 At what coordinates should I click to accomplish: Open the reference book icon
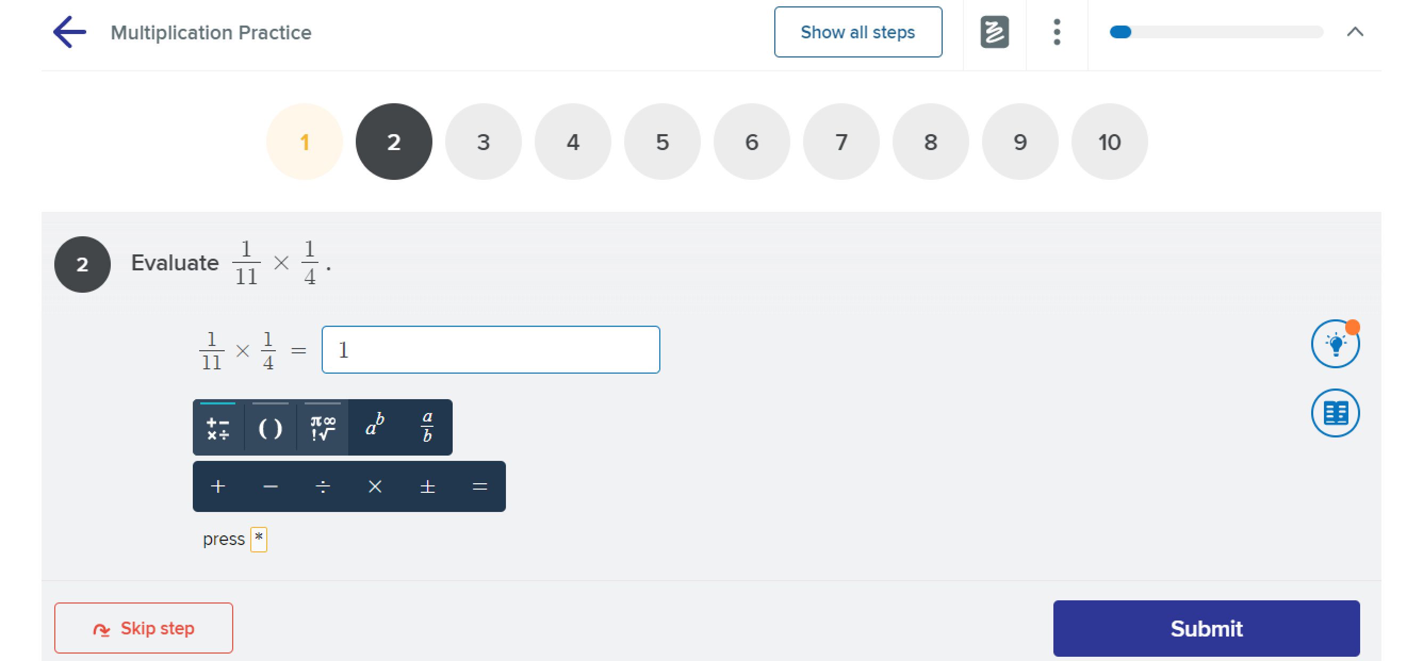(1335, 412)
